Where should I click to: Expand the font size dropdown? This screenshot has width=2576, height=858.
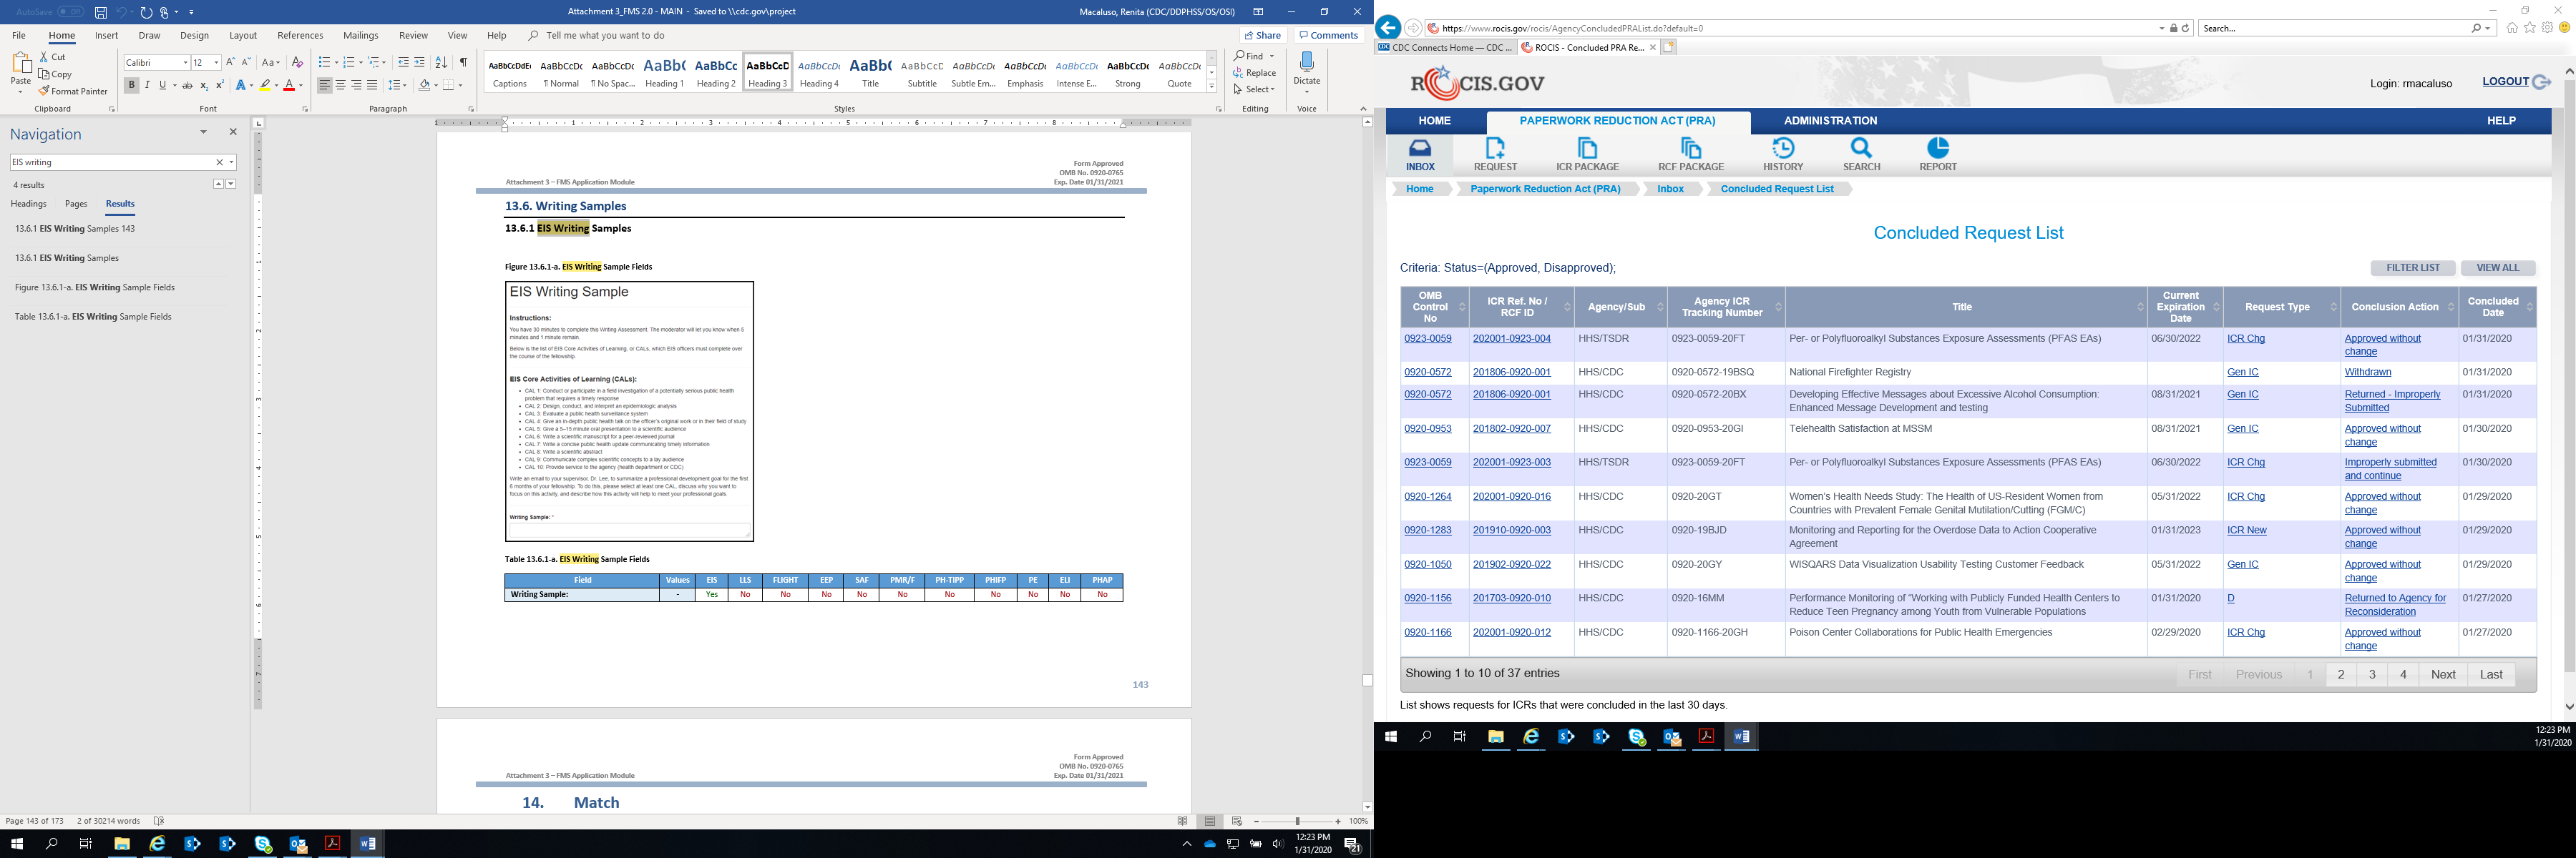(x=216, y=63)
